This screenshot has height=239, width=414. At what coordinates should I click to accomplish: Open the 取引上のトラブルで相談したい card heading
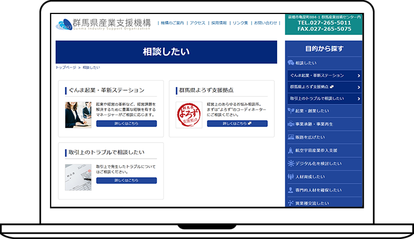106,152
